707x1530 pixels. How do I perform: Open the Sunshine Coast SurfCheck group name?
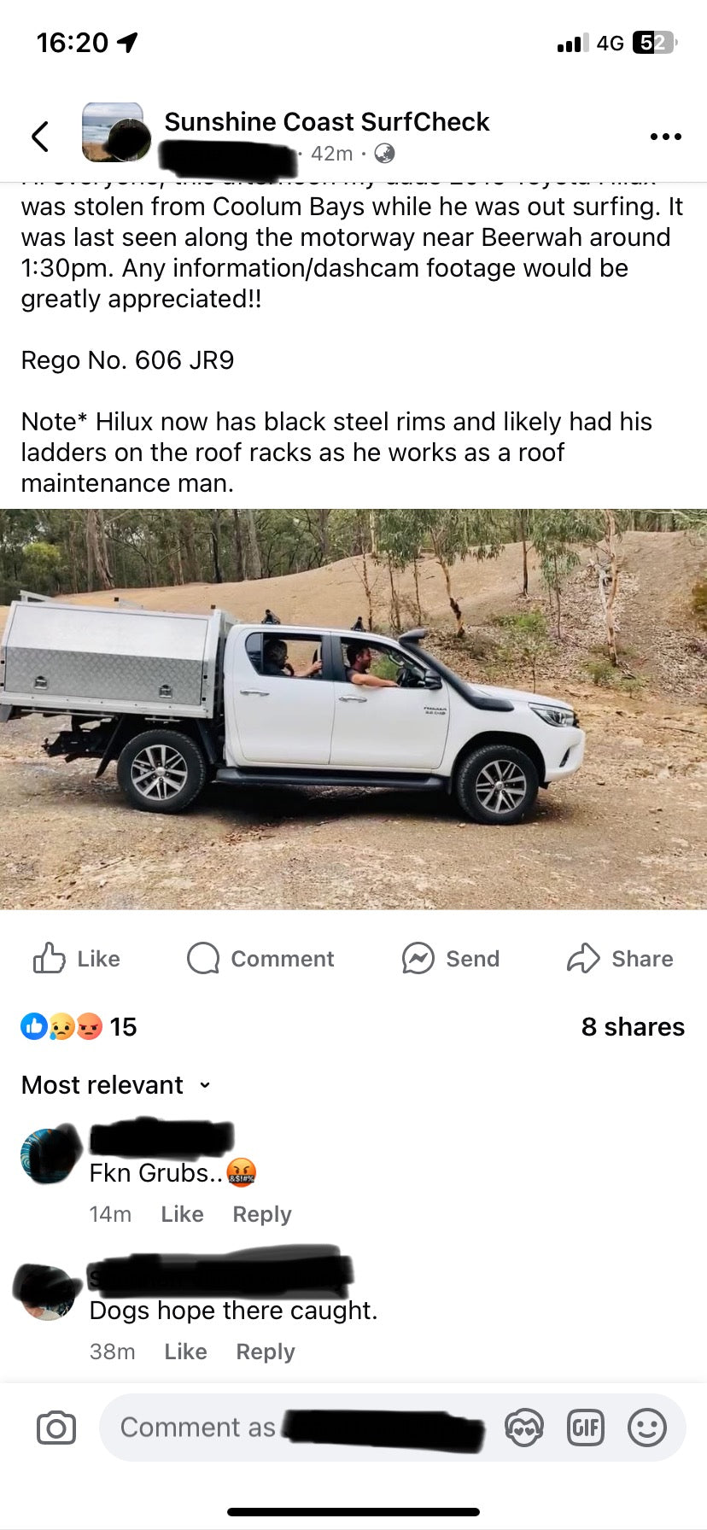pos(327,122)
